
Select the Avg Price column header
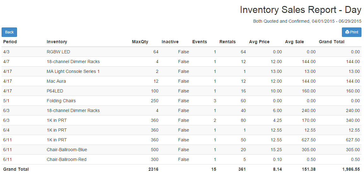pos(259,42)
